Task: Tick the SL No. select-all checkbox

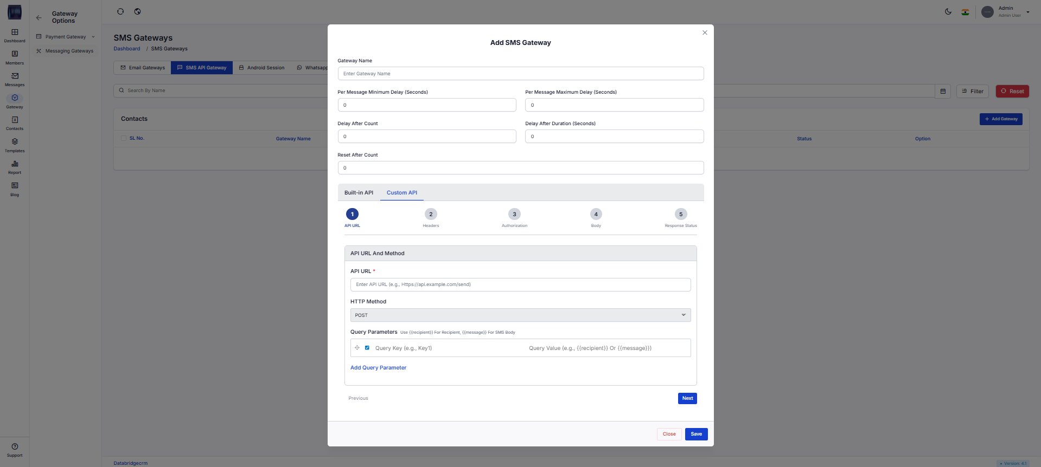Action: click(124, 138)
